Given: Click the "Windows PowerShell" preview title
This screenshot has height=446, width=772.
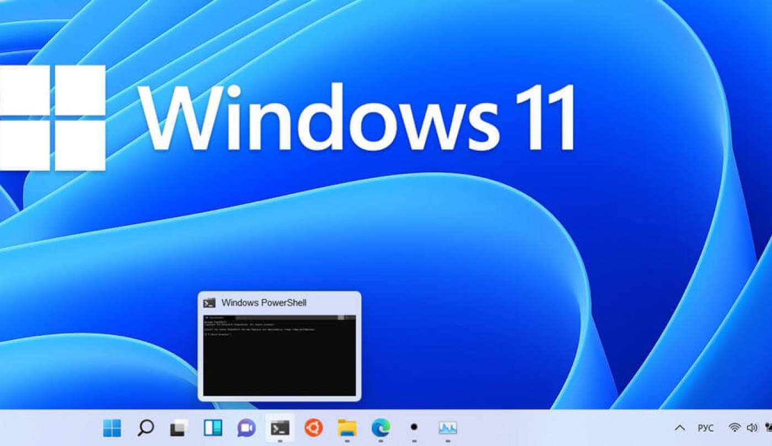Looking at the screenshot, I should click(264, 303).
